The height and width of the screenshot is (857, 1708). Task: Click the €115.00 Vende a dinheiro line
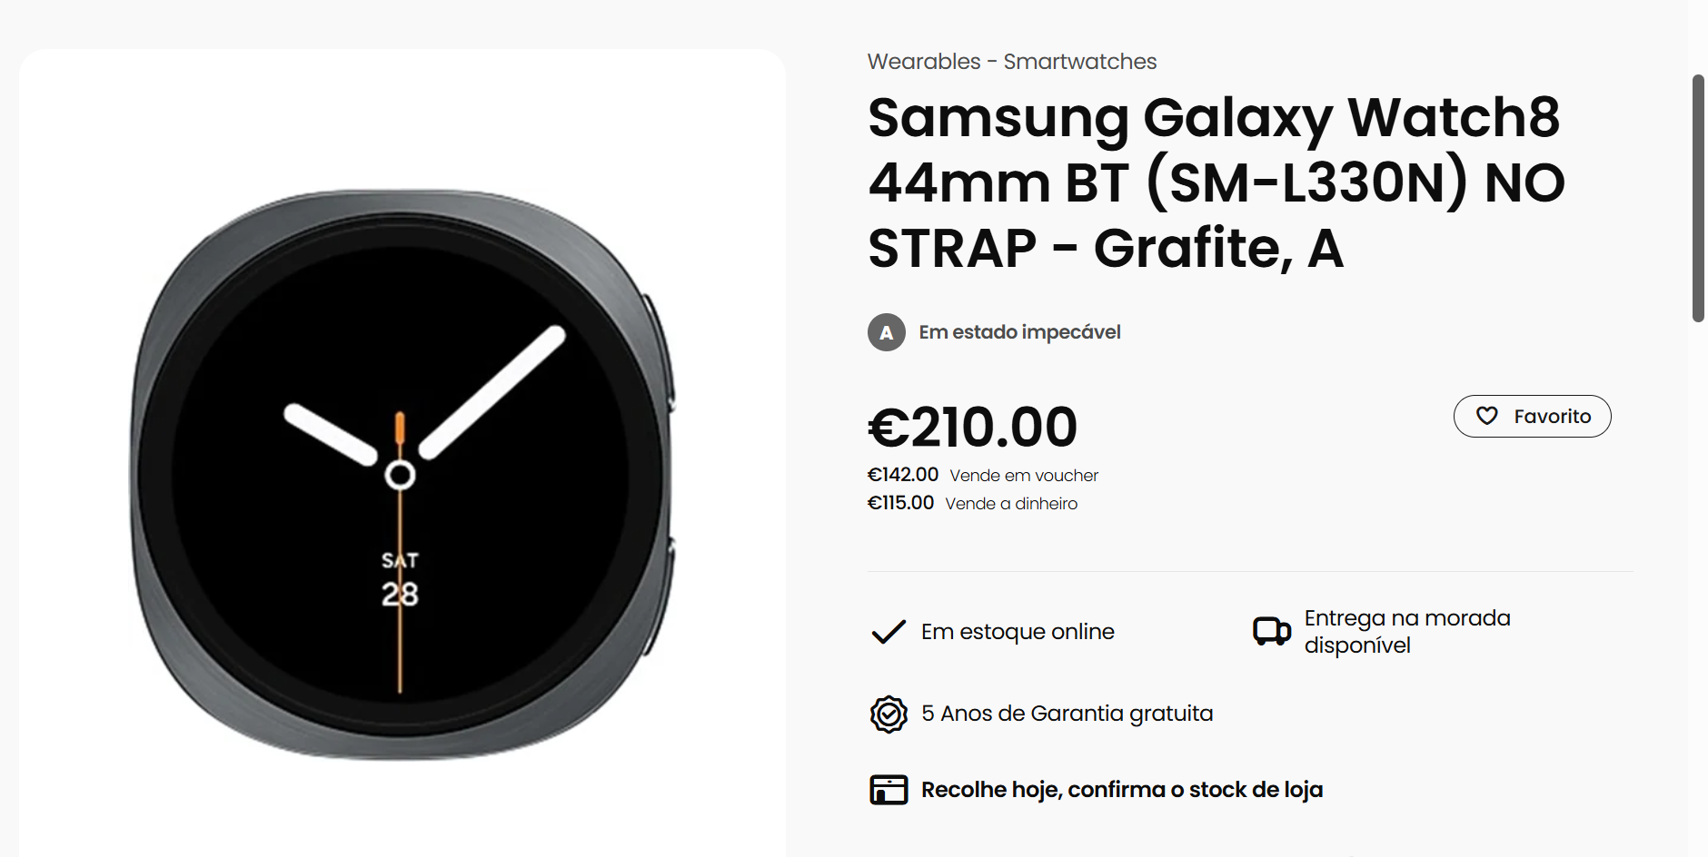pos(972,503)
